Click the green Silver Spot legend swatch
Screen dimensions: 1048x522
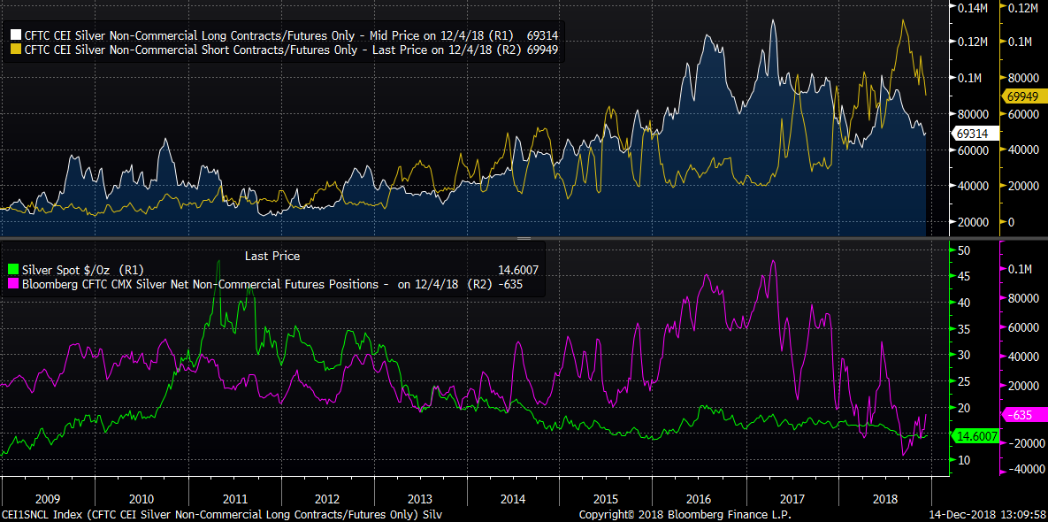(x=12, y=269)
